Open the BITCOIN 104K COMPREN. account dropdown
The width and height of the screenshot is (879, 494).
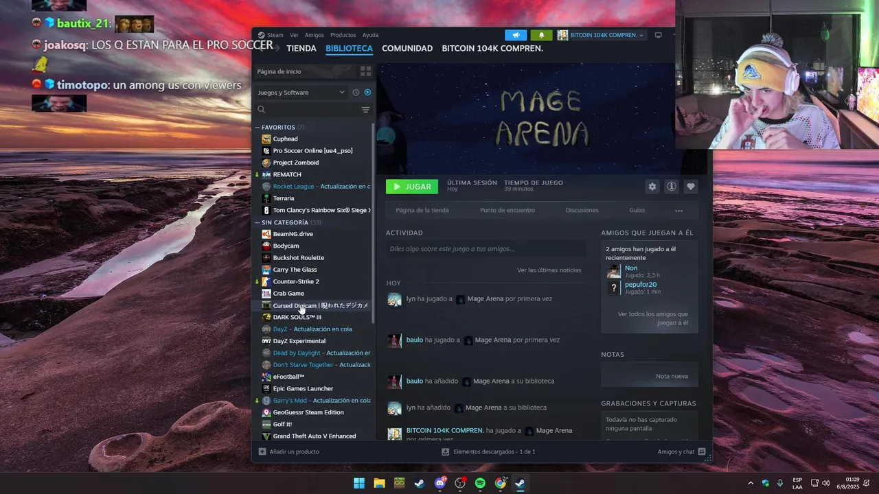[x=601, y=35]
